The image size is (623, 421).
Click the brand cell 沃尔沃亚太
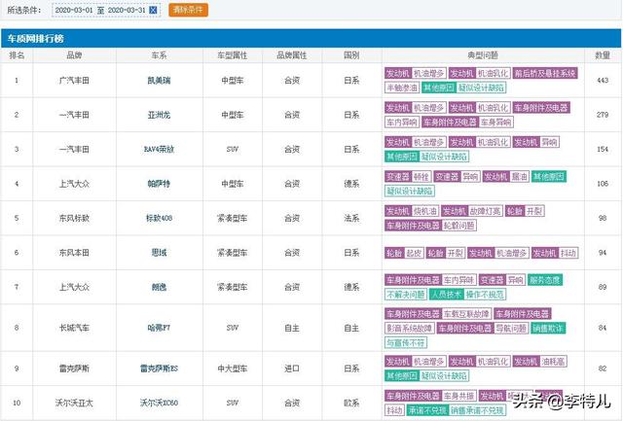[x=74, y=403]
